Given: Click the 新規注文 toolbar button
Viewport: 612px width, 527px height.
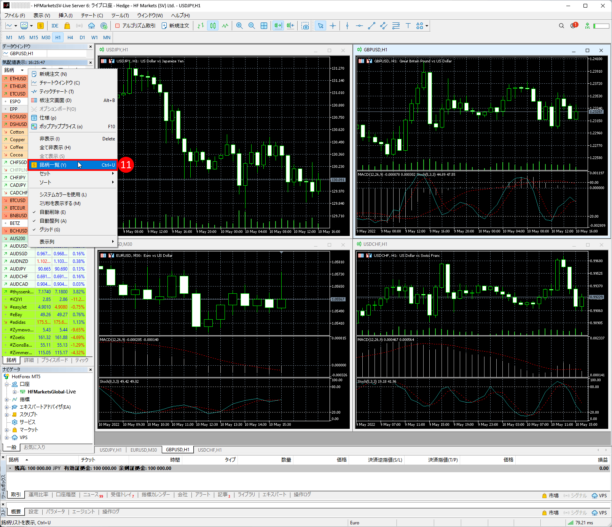Looking at the screenshot, I should [175, 26].
